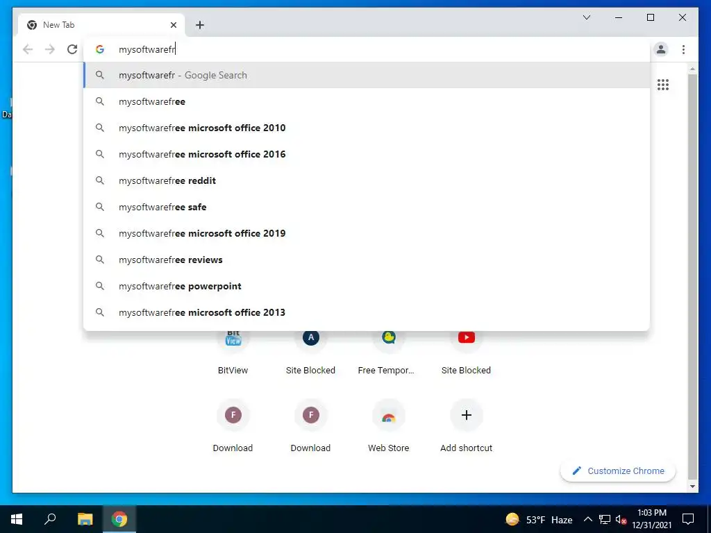
Task: Click the browser forward arrow
Action: click(50, 49)
